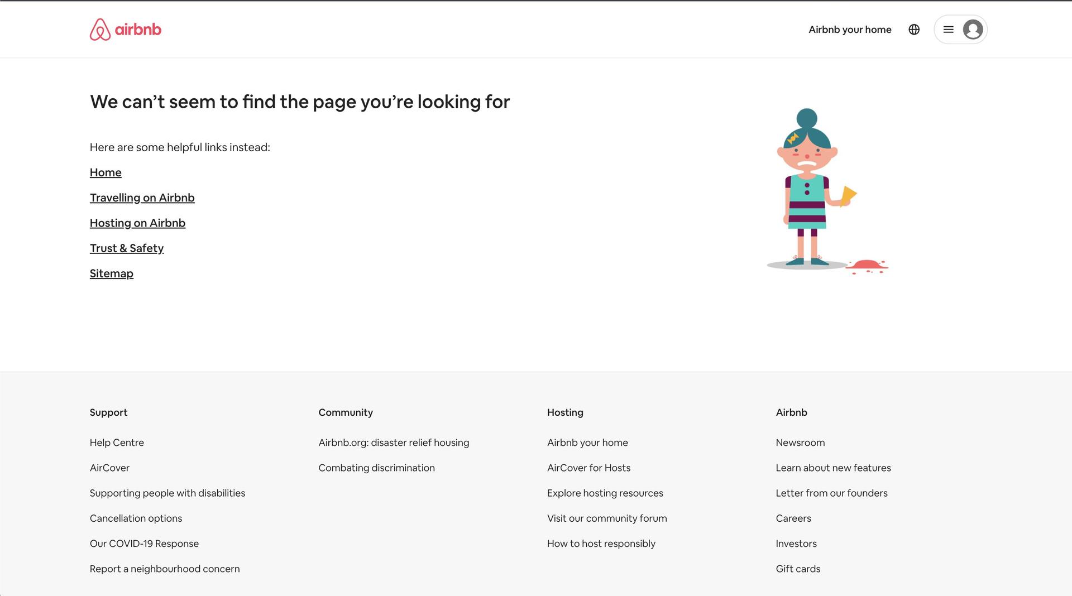Open the Sitemap link

click(x=112, y=273)
